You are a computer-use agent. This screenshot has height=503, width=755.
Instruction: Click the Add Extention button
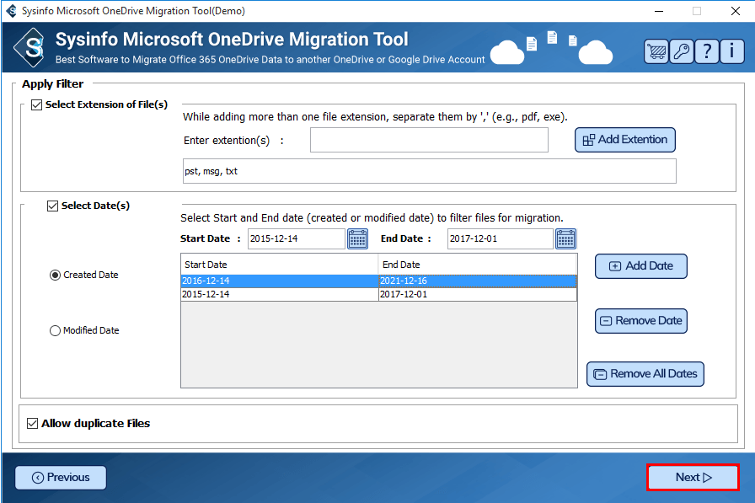(x=624, y=140)
